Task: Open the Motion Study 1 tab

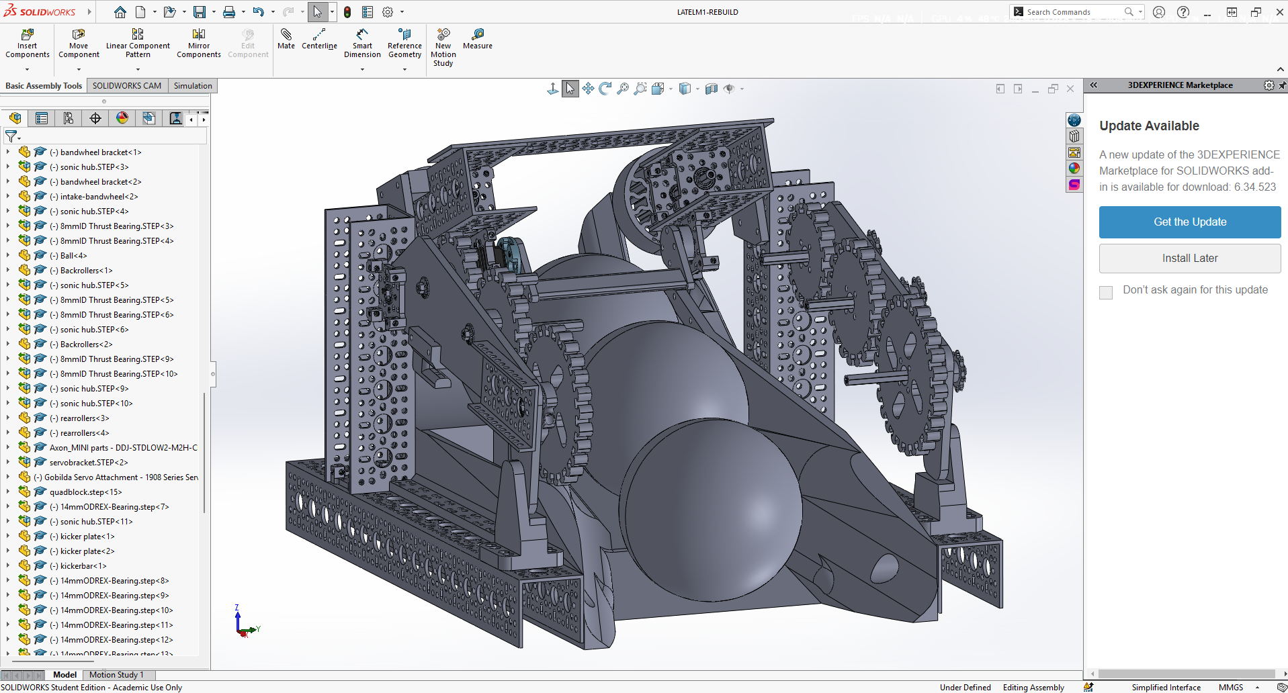Action: click(x=116, y=674)
